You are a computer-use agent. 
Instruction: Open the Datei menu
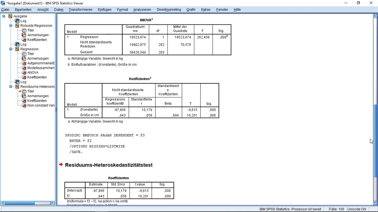[x=5, y=10]
